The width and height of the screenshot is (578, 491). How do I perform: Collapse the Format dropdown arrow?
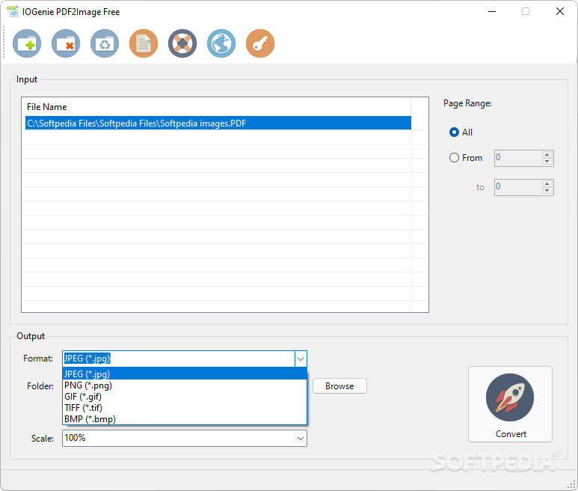coord(301,359)
